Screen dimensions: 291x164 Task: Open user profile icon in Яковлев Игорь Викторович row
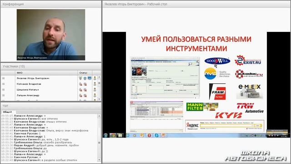[95, 78]
